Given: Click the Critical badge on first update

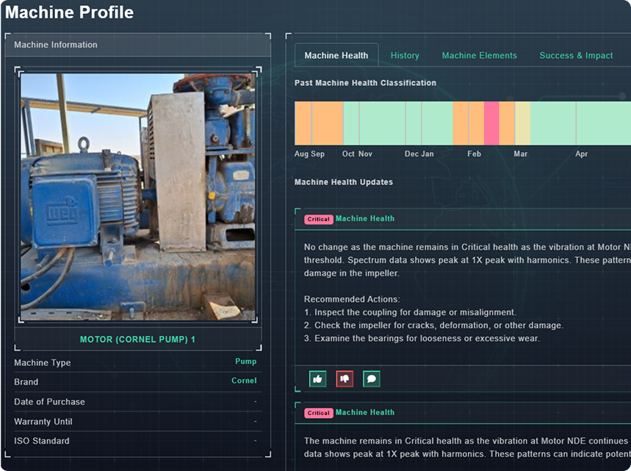Looking at the screenshot, I should tap(318, 219).
